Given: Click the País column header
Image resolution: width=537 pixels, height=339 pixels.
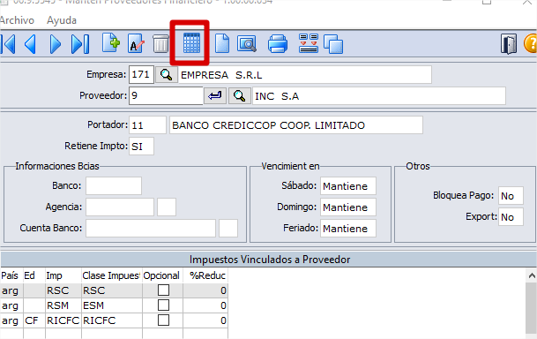Looking at the screenshot, I should point(11,275).
